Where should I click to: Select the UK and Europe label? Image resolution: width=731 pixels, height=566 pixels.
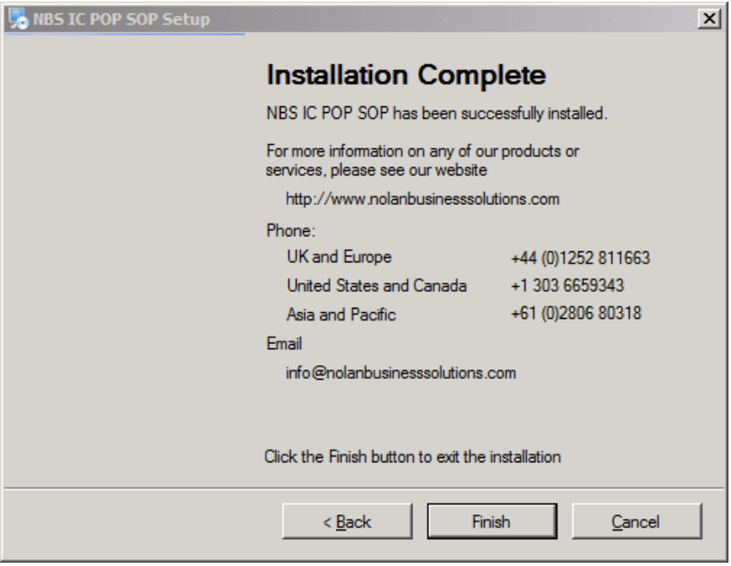coord(339,257)
